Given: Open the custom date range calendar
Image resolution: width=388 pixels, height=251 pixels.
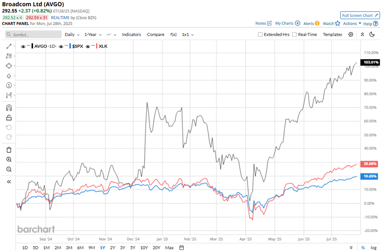Looking at the screenshot, I should (x=182, y=248).
